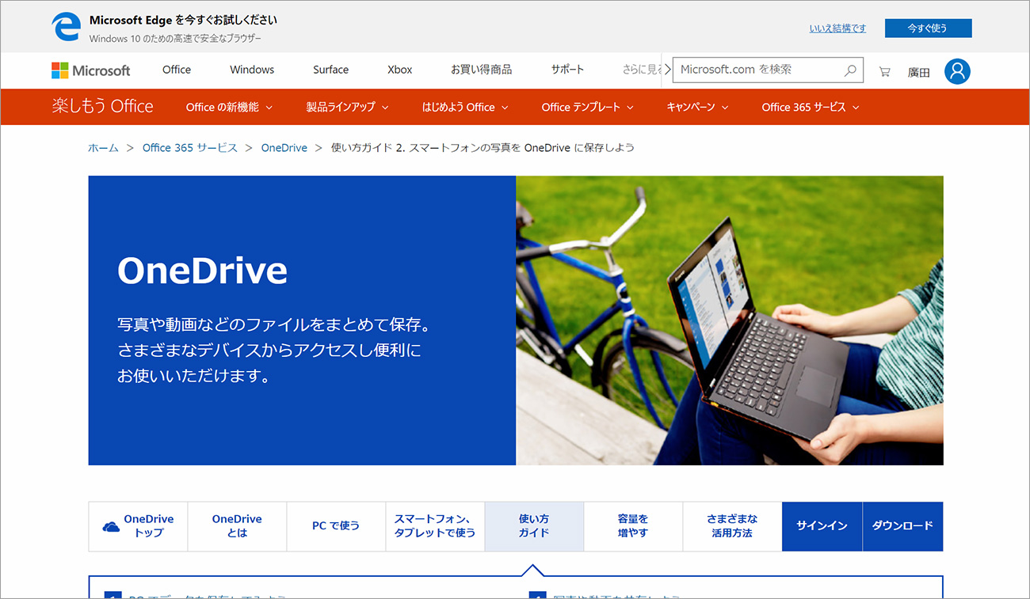Click the サインイン button

tap(822, 526)
